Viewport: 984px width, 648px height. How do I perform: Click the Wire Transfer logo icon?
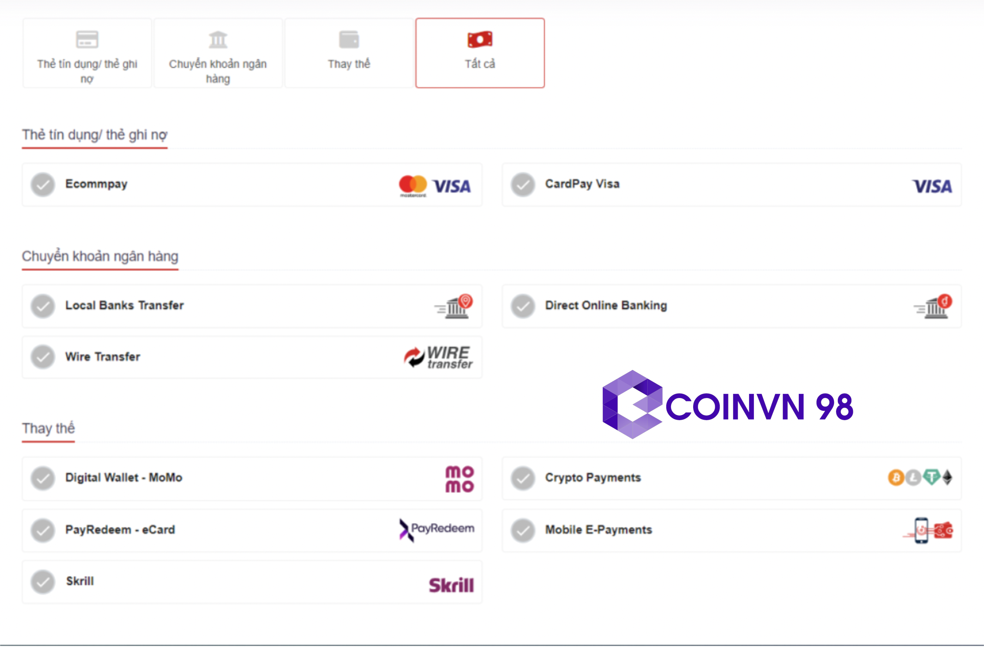[438, 357]
